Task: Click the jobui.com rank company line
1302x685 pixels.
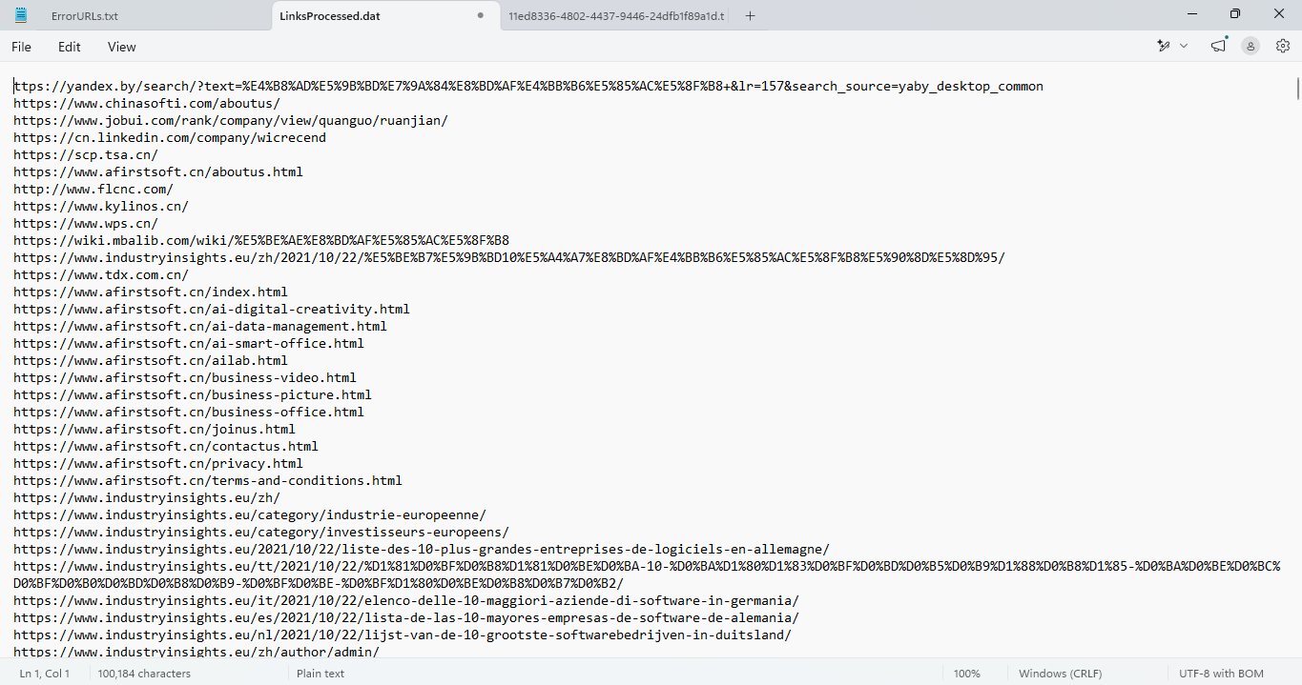Action: [x=231, y=120]
